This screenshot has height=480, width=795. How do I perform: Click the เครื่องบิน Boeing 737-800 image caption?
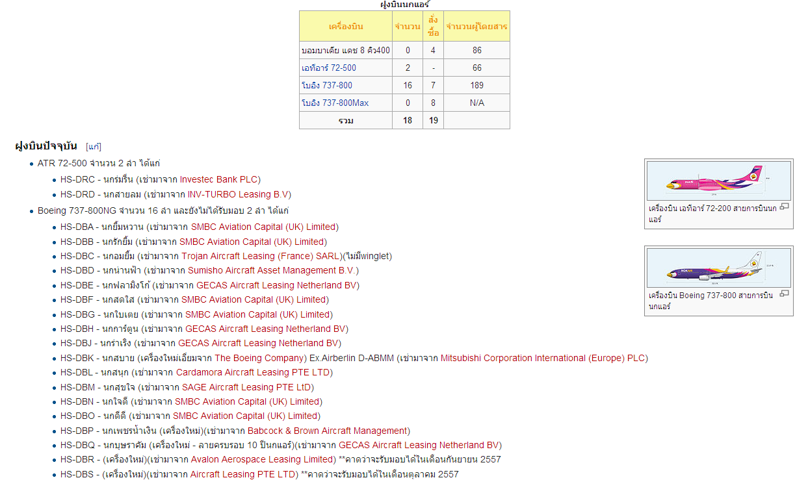[711, 301]
